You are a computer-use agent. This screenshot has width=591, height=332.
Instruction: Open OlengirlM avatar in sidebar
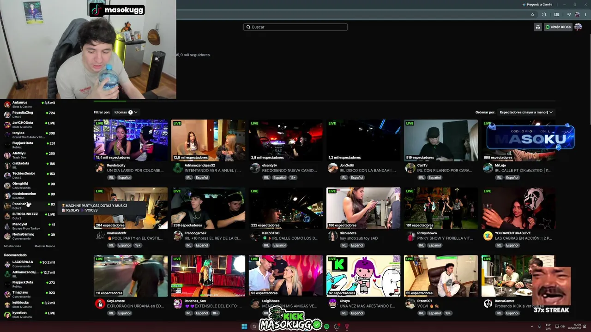(7, 185)
